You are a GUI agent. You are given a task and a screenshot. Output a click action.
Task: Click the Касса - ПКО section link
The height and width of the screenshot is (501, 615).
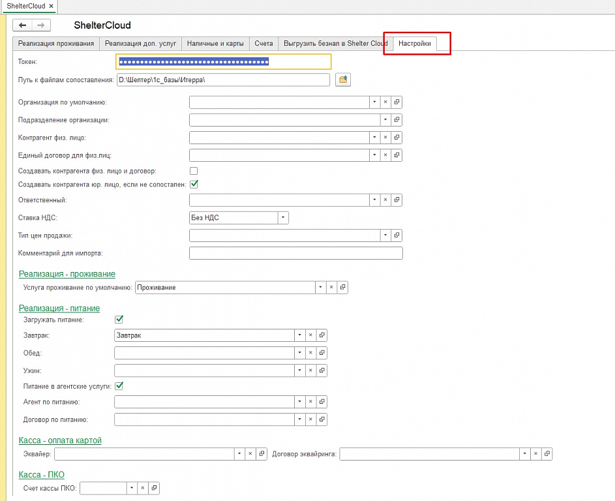42,474
